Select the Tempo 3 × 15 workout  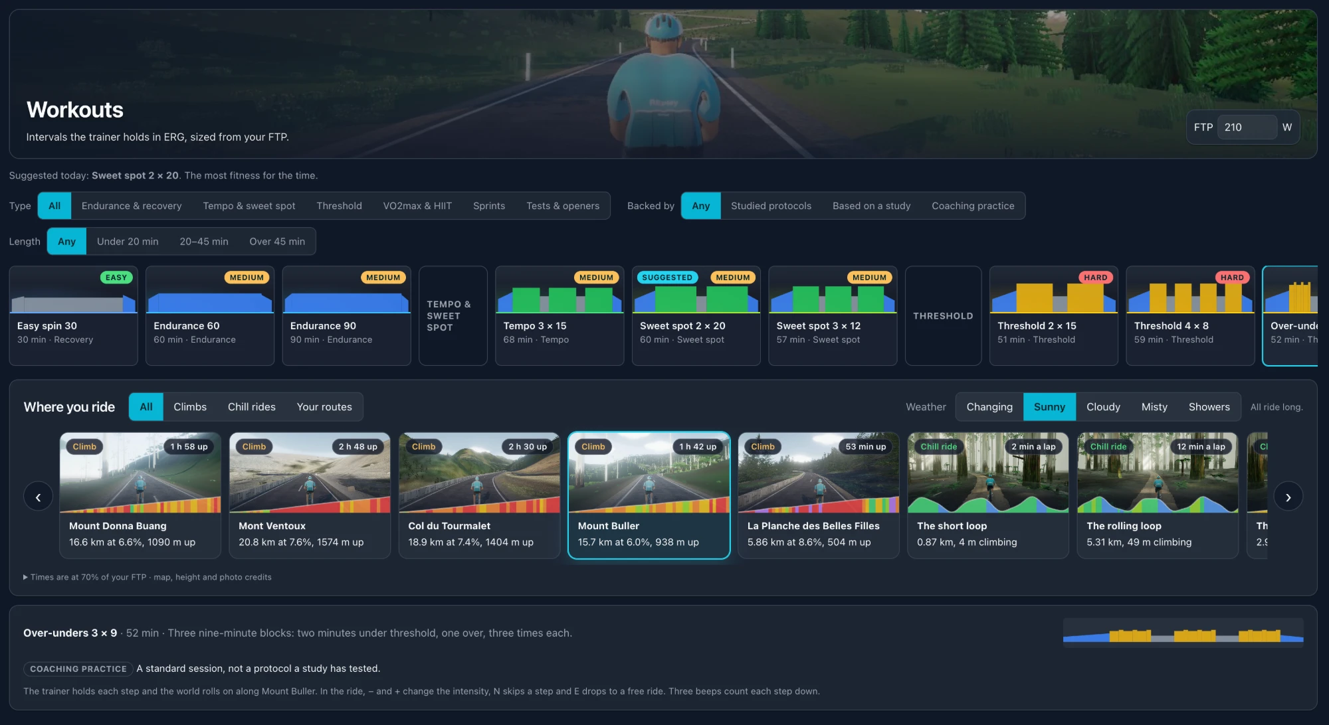coord(560,316)
